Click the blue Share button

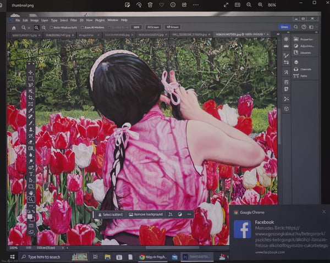(x=284, y=27)
